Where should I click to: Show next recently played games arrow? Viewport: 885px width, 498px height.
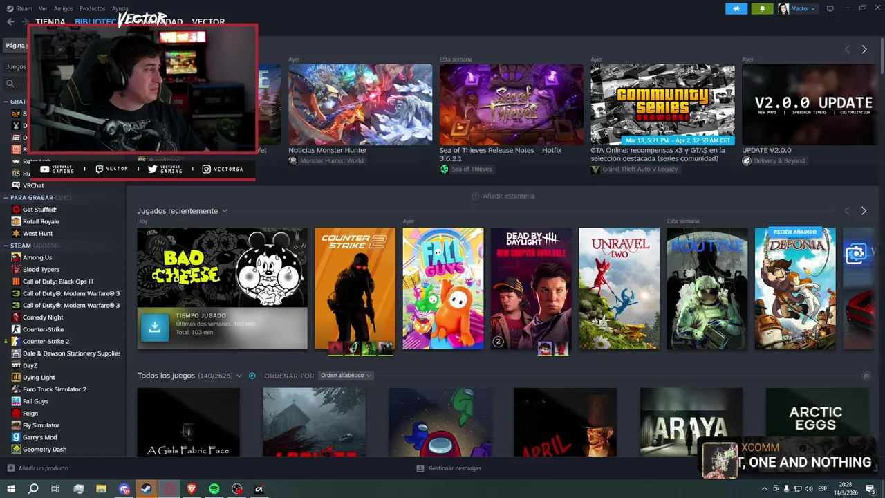[x=864, y=211]
